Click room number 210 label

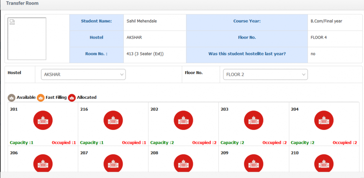tap(295, 153)
